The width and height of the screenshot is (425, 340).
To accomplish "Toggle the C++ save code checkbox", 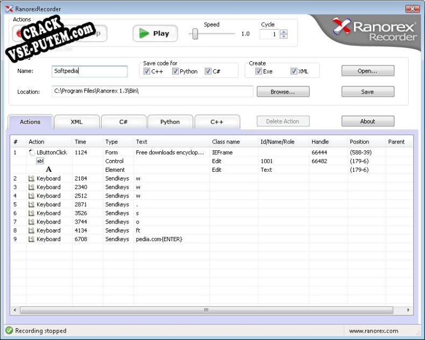I will pyautogui.click(x=147, y=71).
